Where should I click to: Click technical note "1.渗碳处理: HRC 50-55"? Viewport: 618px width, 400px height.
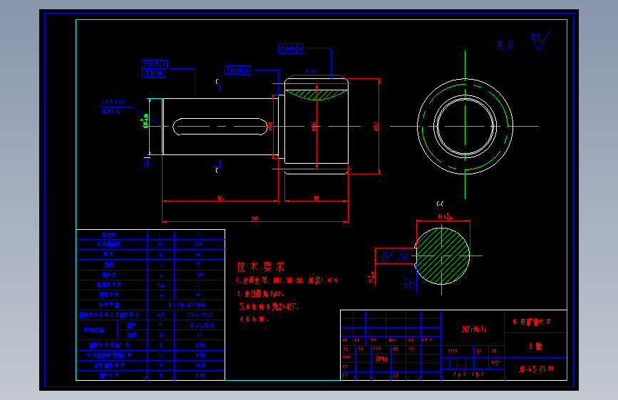tap(286, 280)
